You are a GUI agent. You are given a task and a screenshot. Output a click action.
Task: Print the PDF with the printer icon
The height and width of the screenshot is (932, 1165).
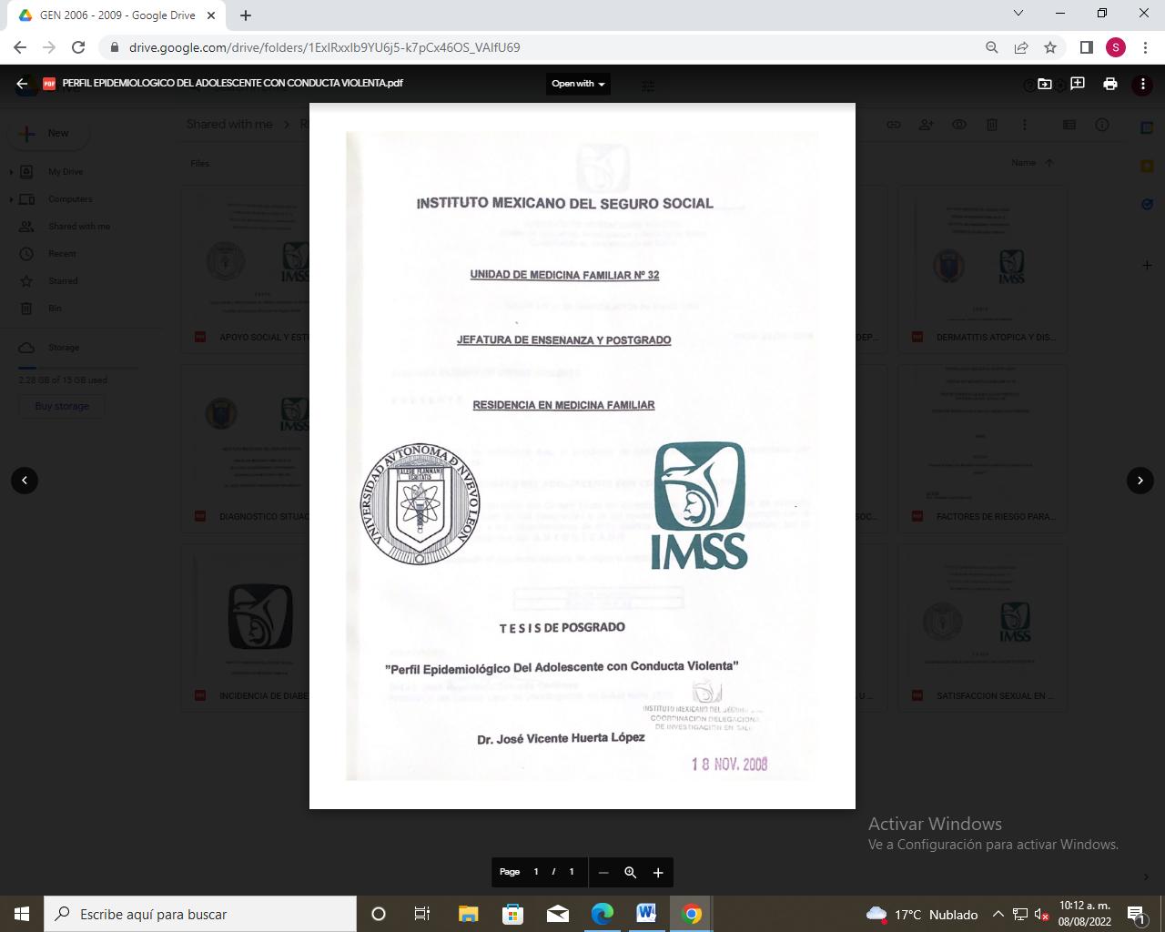coord(1110,84)
